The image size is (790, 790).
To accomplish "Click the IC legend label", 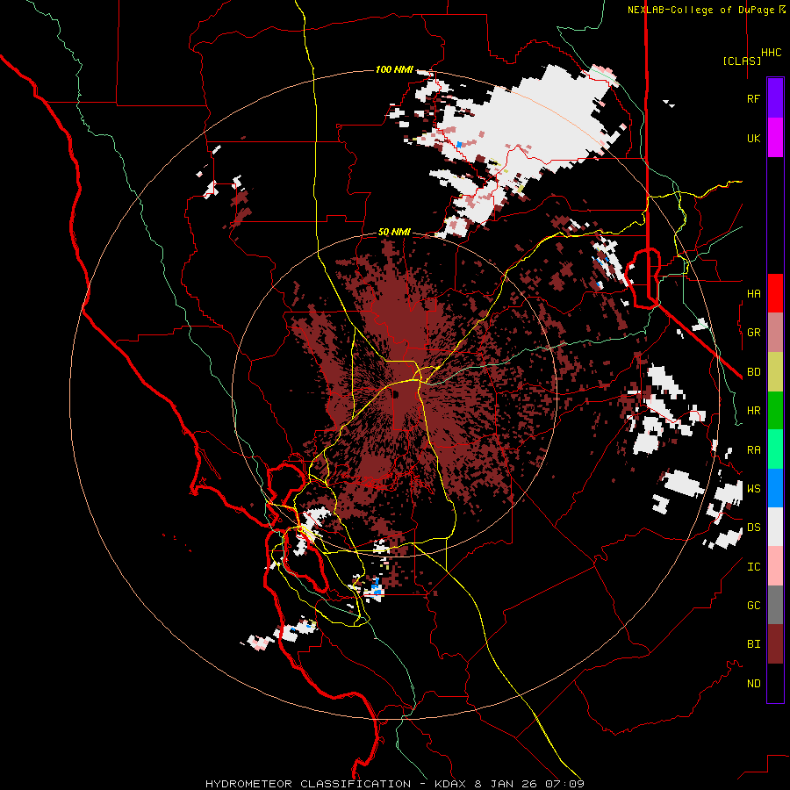I will (x=753, y=567).
